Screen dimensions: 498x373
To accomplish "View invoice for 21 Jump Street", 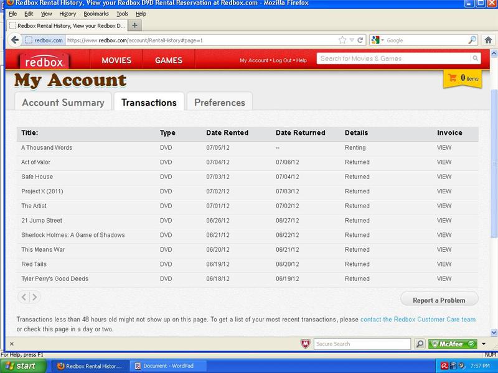I will click(x=444, y=221).
